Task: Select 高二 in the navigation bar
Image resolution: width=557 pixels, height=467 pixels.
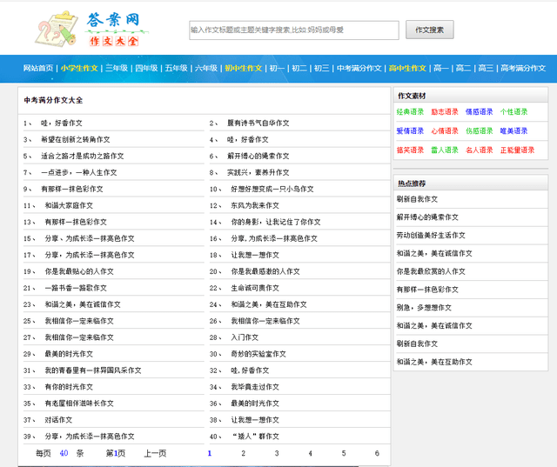Action: (463, 68)
